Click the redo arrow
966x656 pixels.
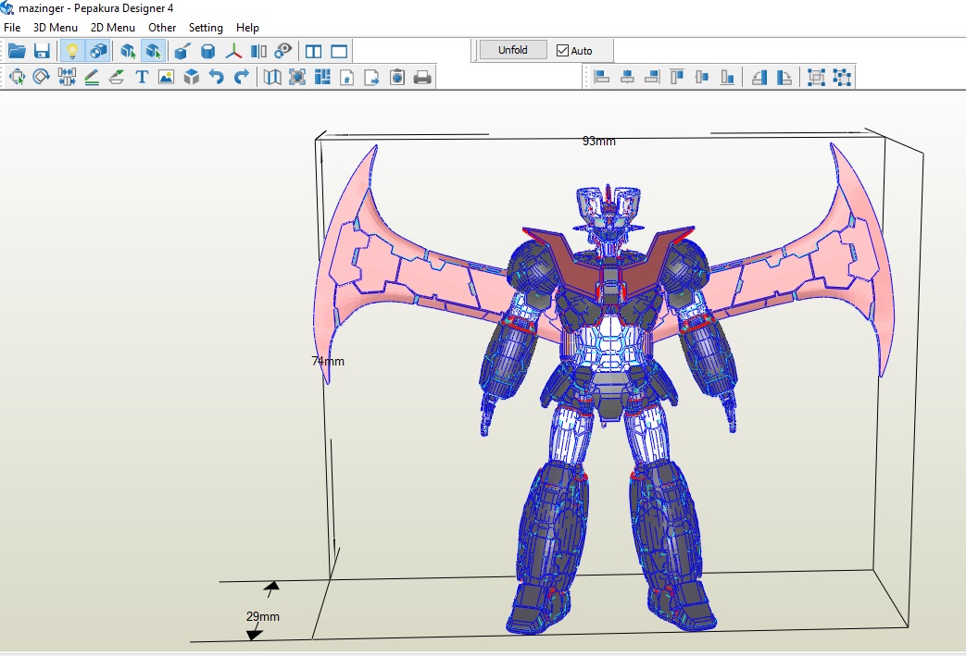pyautogui.click(x=242, y=77)
